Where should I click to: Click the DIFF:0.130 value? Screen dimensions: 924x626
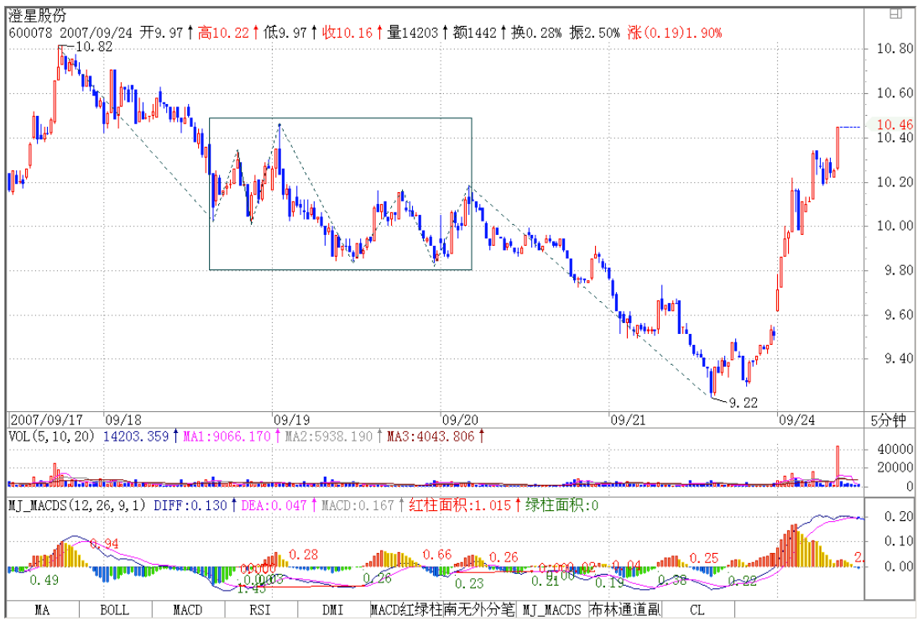pyautogui.click(x=191, y=505)
